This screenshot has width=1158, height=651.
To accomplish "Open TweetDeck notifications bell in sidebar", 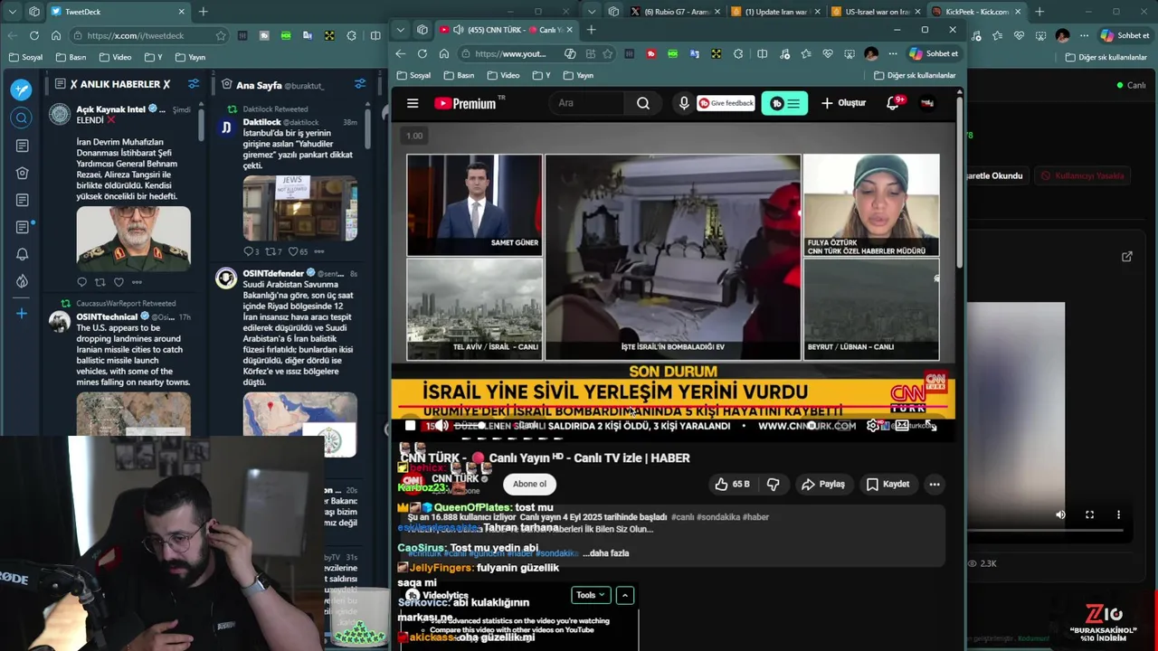I will click(22, 254).
